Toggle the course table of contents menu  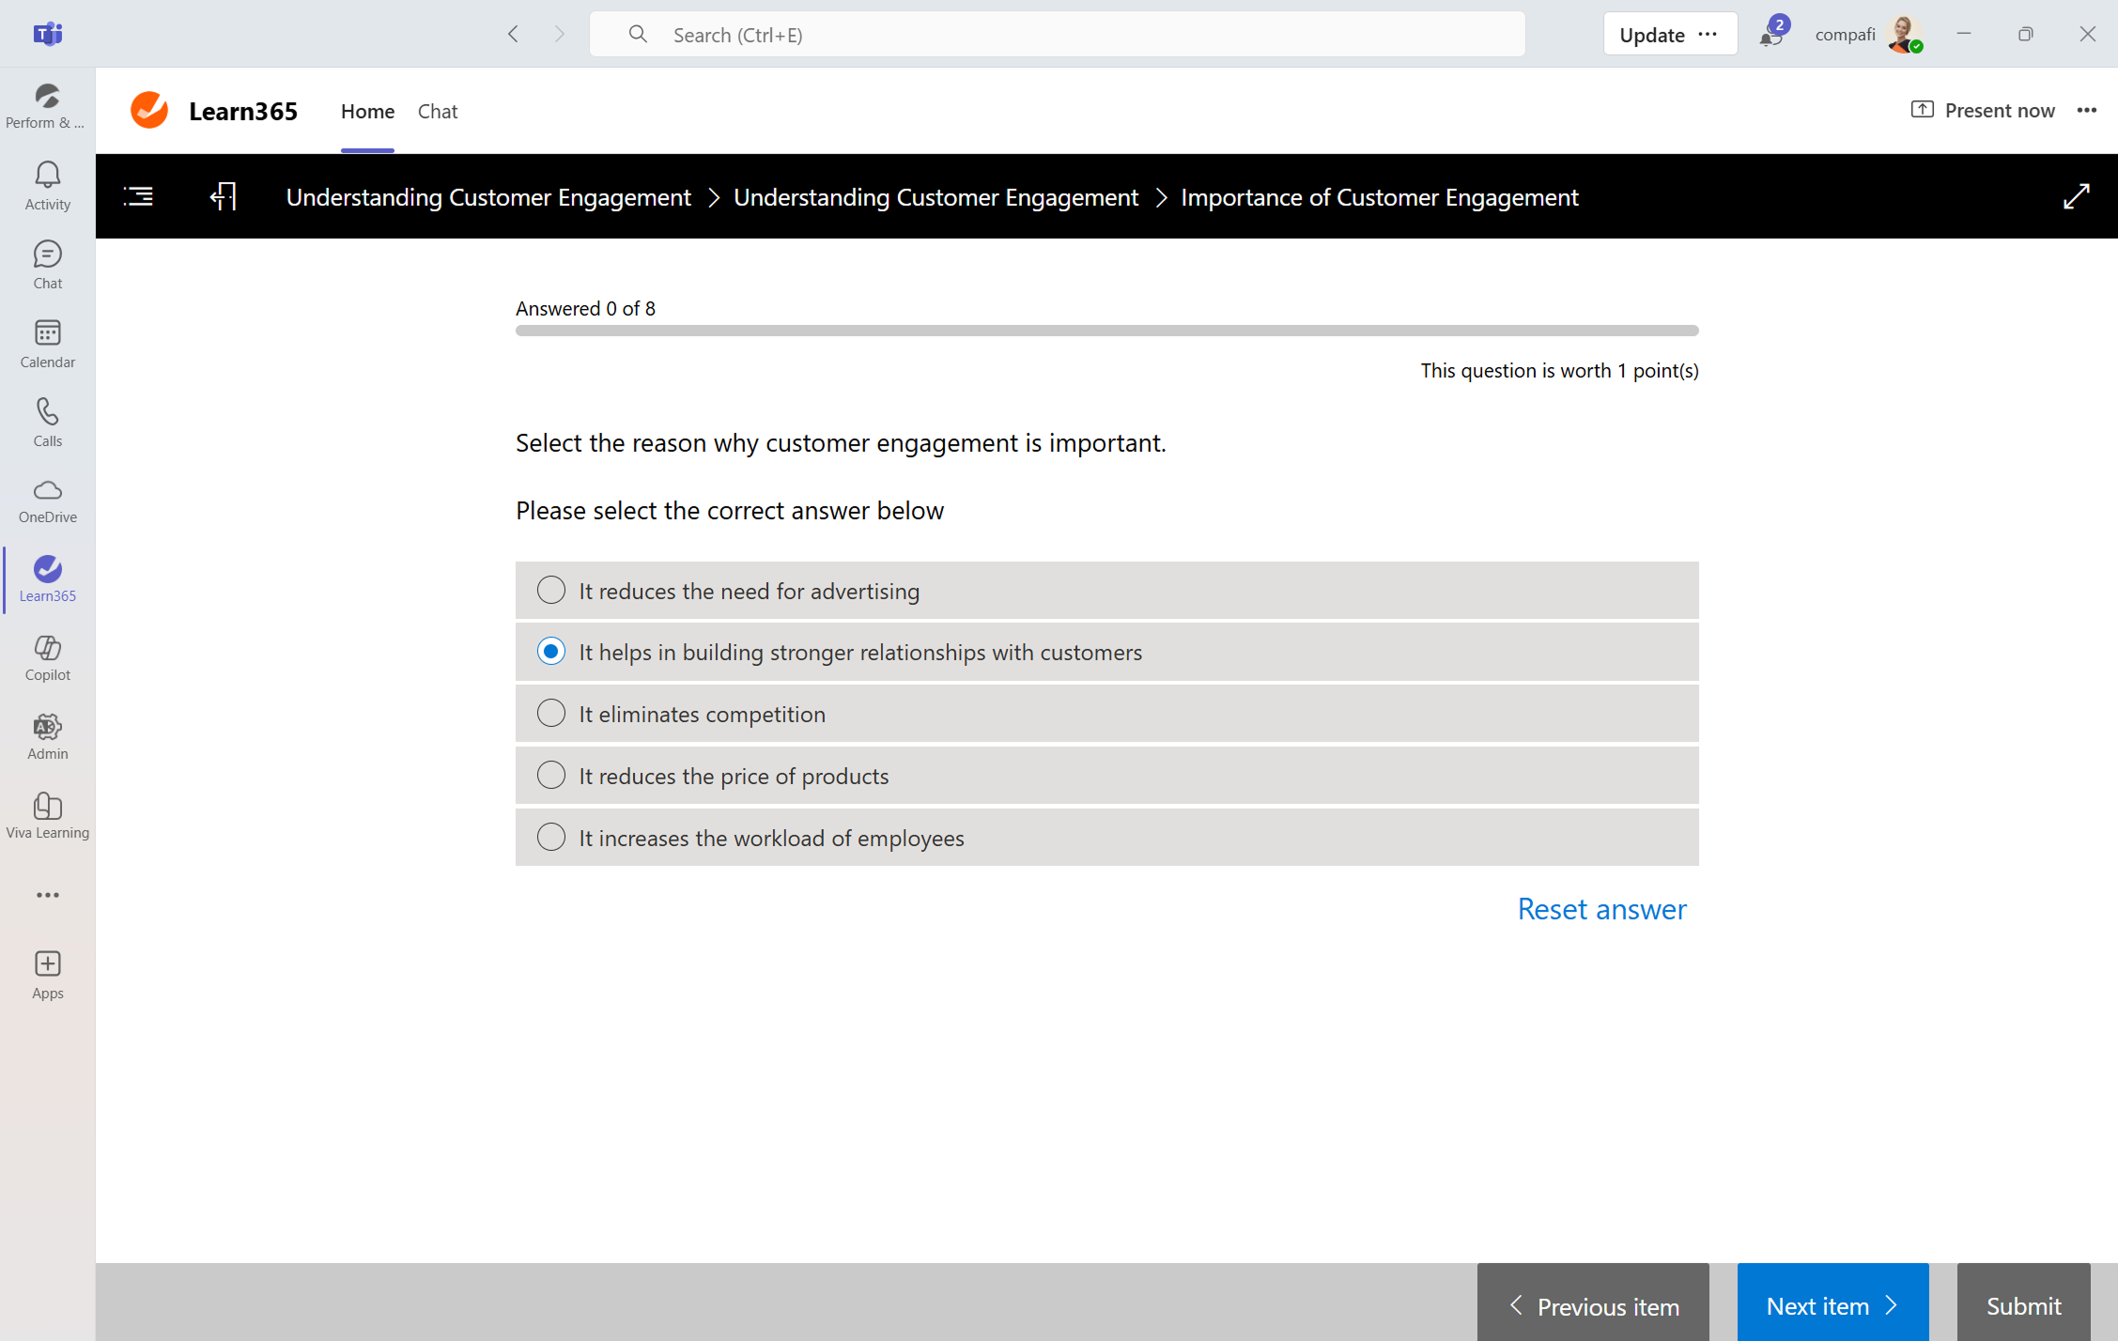point(138,196)
